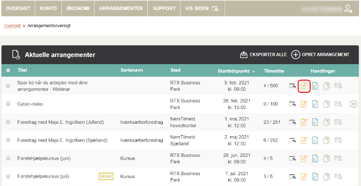Image resolution: width=361 pixels, height=186 pixels.
Task: Follow the Oversigt breadcrumb link
Action: pyautogui.click(x=12, y=26)
